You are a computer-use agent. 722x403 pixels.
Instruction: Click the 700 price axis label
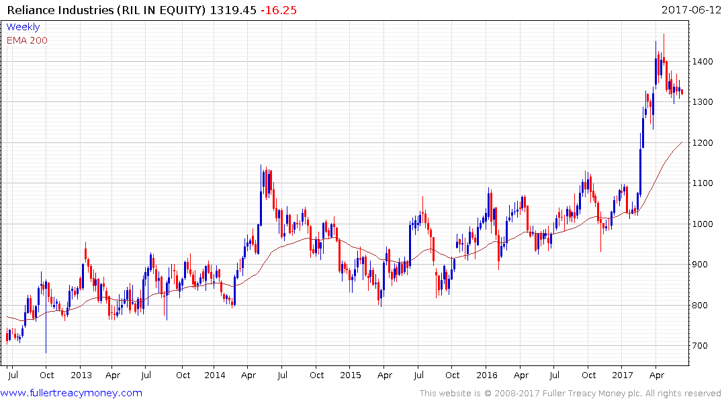[700, 345]
